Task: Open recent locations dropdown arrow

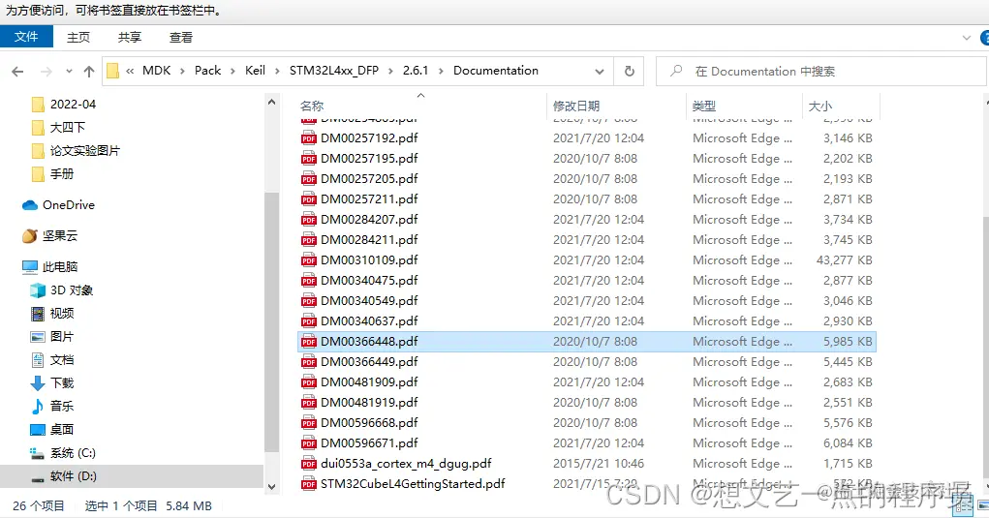Action: pos(69,72)
